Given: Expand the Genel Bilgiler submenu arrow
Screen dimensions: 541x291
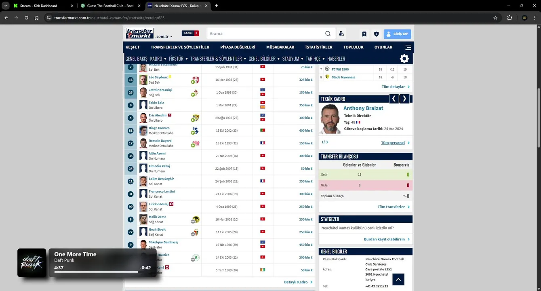Looking at the screenshot, I should tap(278, 59).
